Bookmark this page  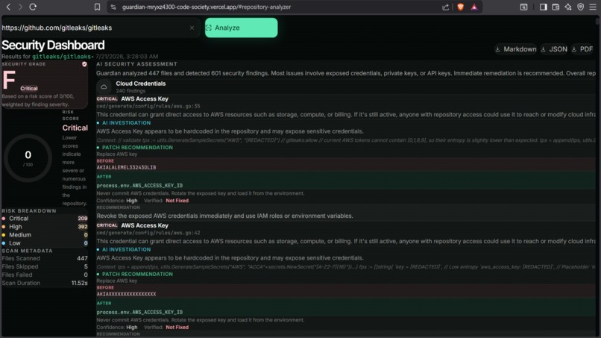point(98,7)
